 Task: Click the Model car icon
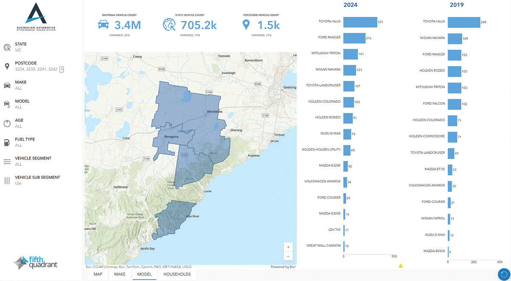click(x=7, y=105)
